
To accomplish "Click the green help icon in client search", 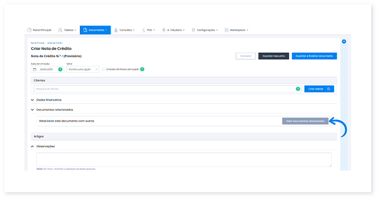I will click(x=298, y=89).
